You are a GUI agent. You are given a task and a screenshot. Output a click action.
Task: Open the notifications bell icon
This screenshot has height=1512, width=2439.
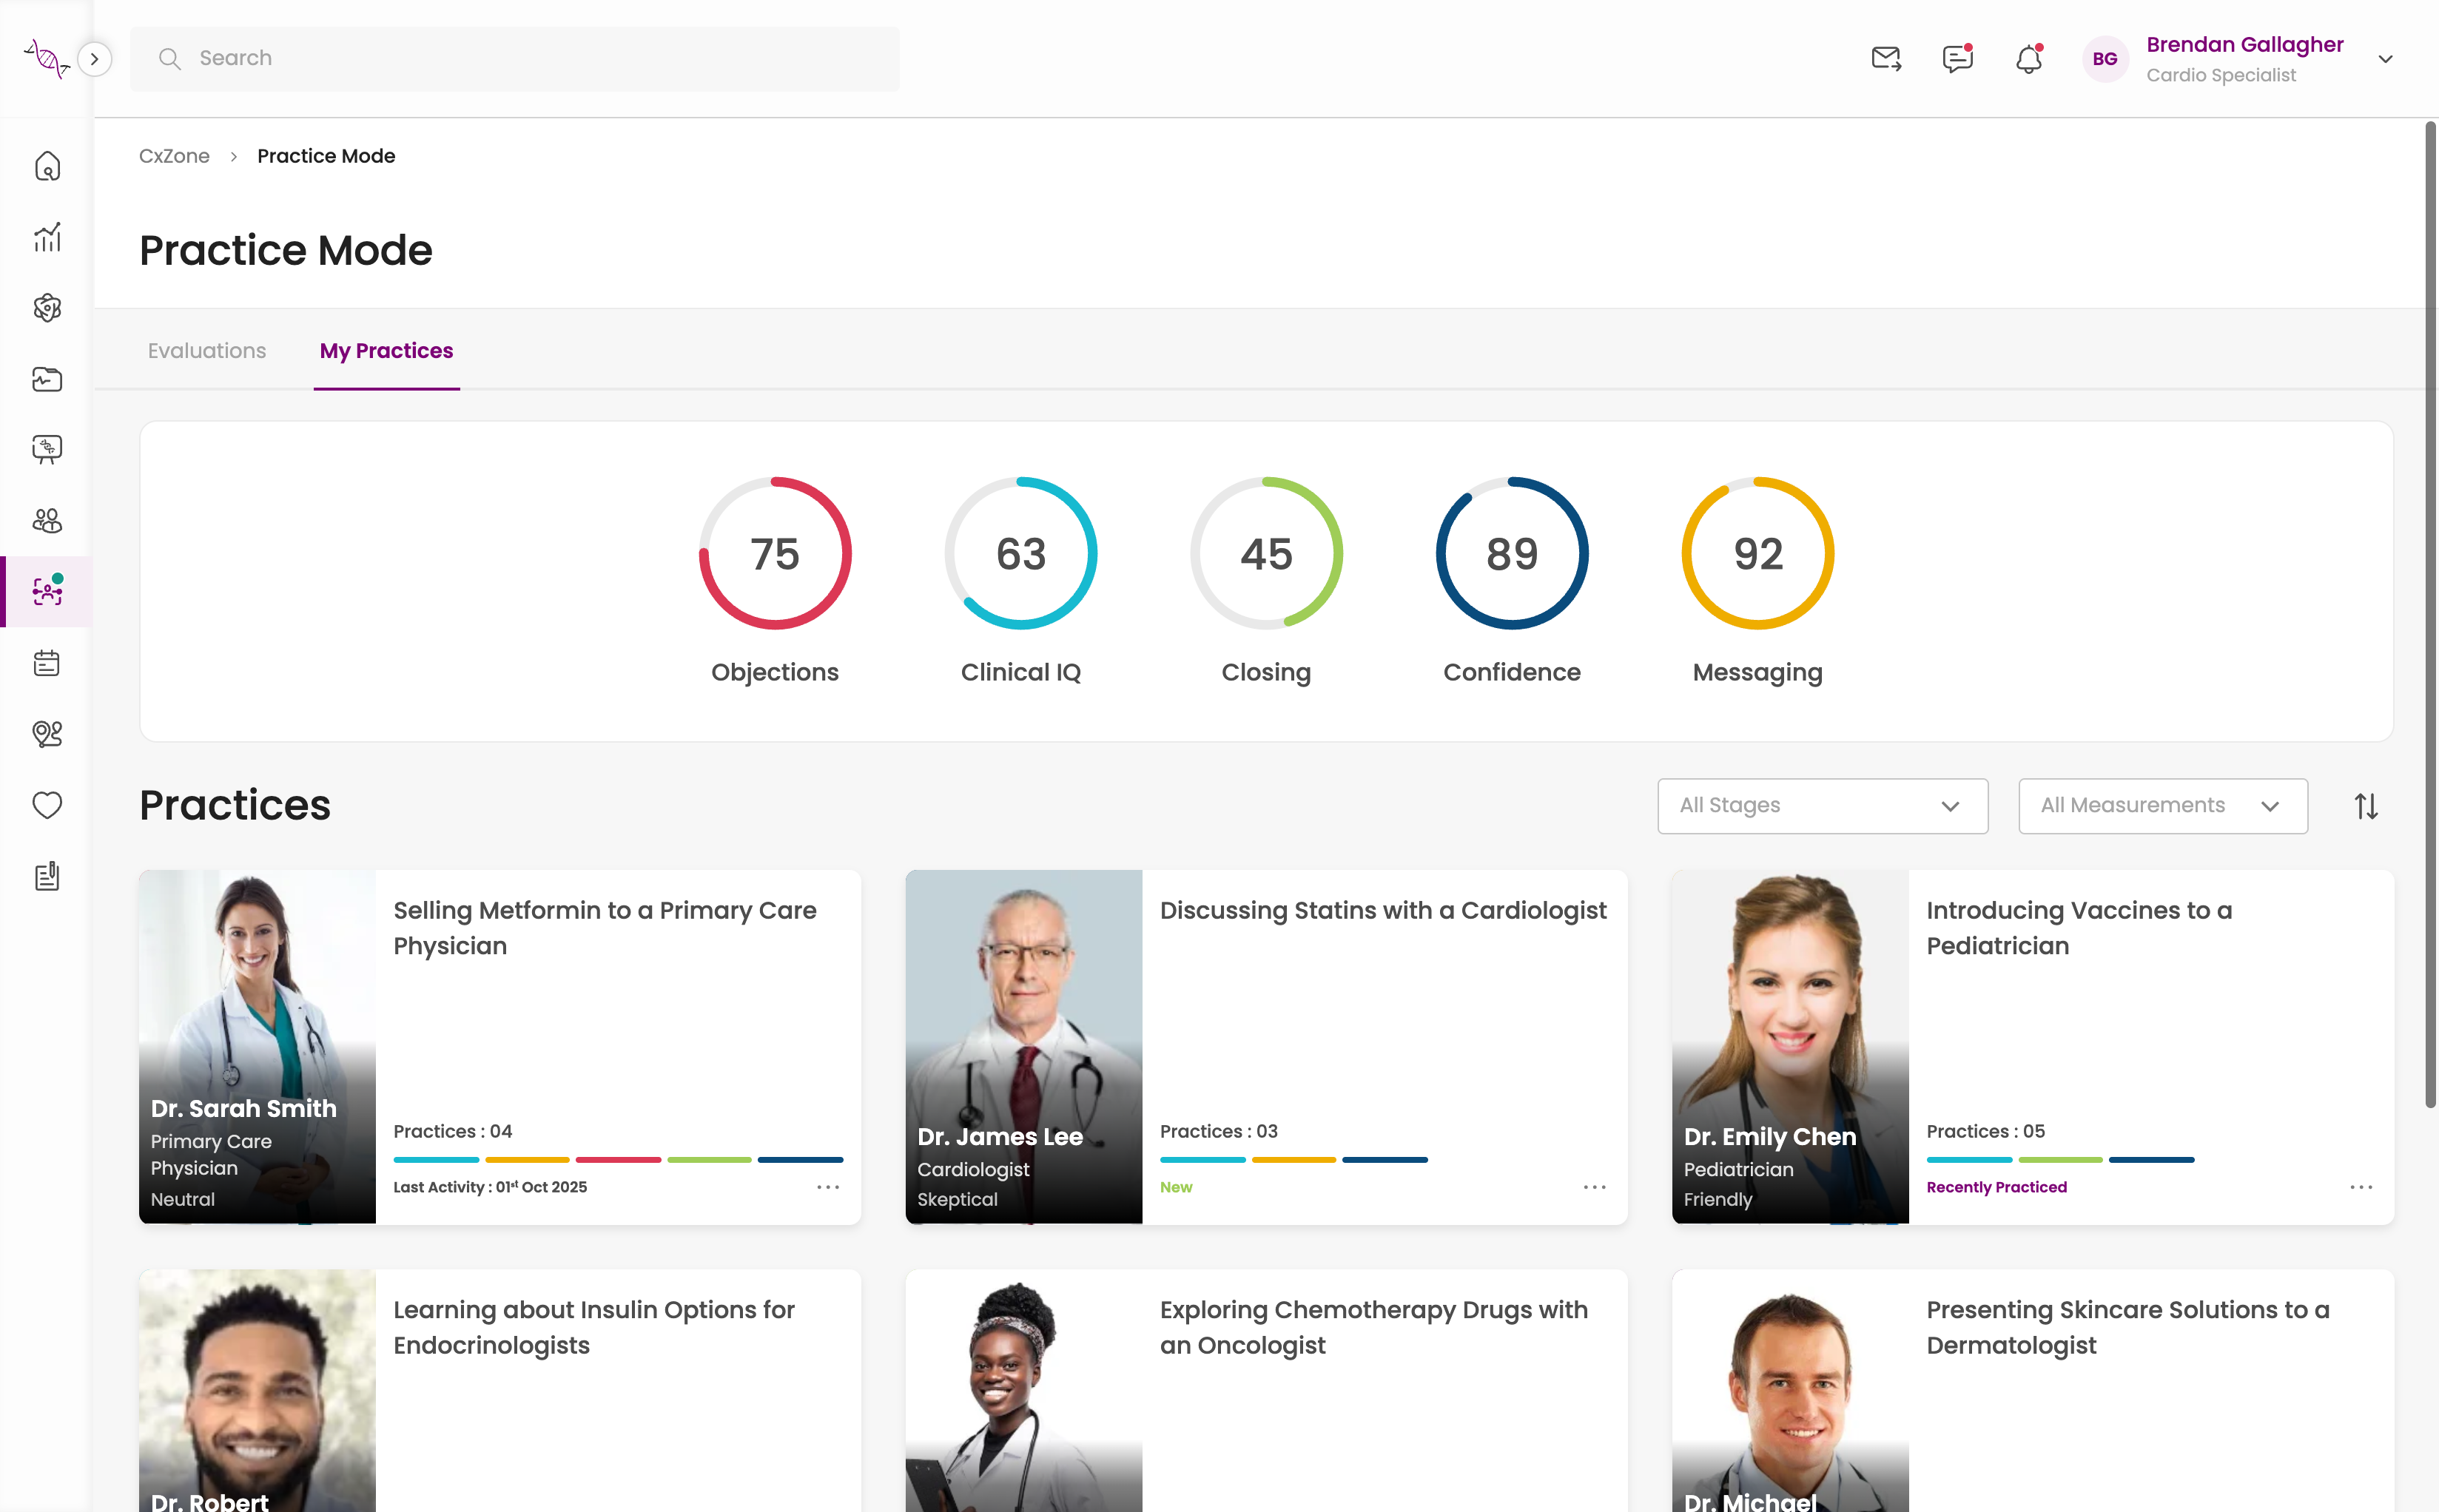pyautogui.click(x=2029, y=59)
